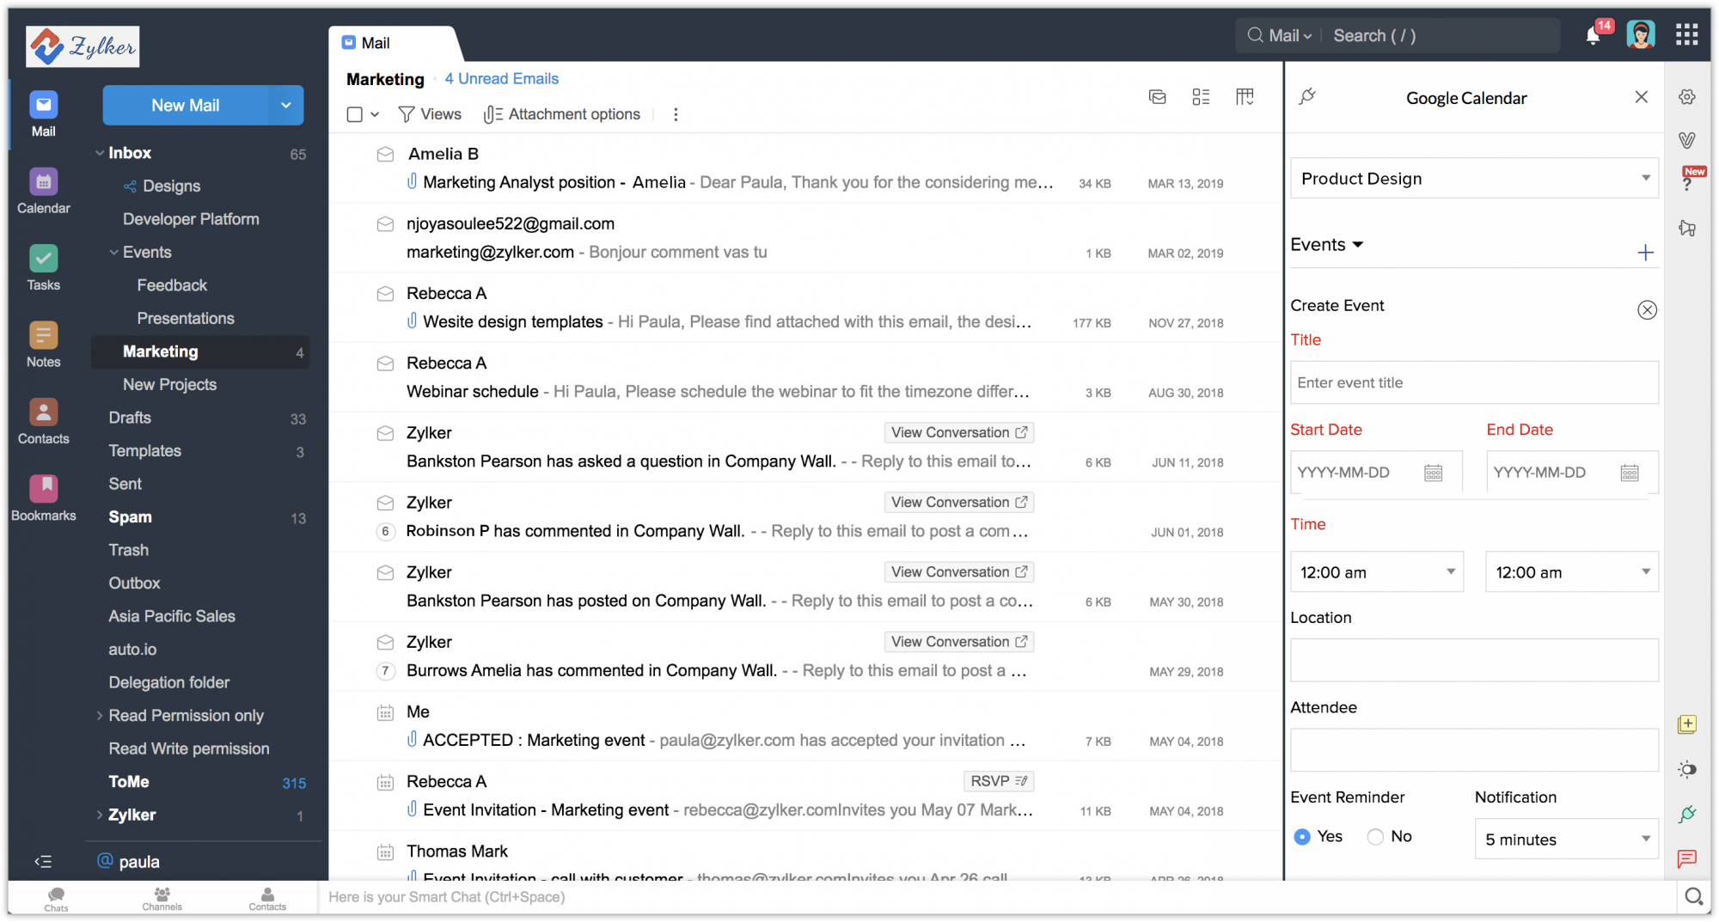Open the 5 minutes notification dropdown
The height and width of the screenshot is (922, 1719).
click(x=1567, y=840)
